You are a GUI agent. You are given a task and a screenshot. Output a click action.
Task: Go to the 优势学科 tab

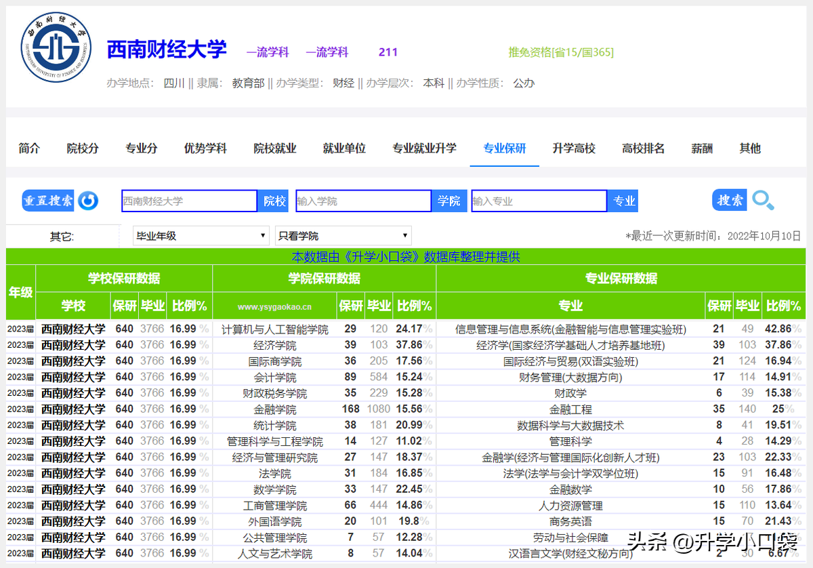(205, 148)
